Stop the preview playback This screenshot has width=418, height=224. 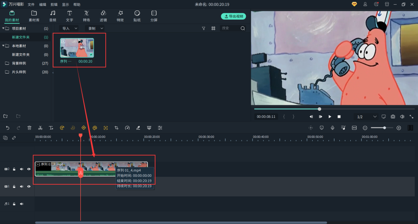point(339,117)
